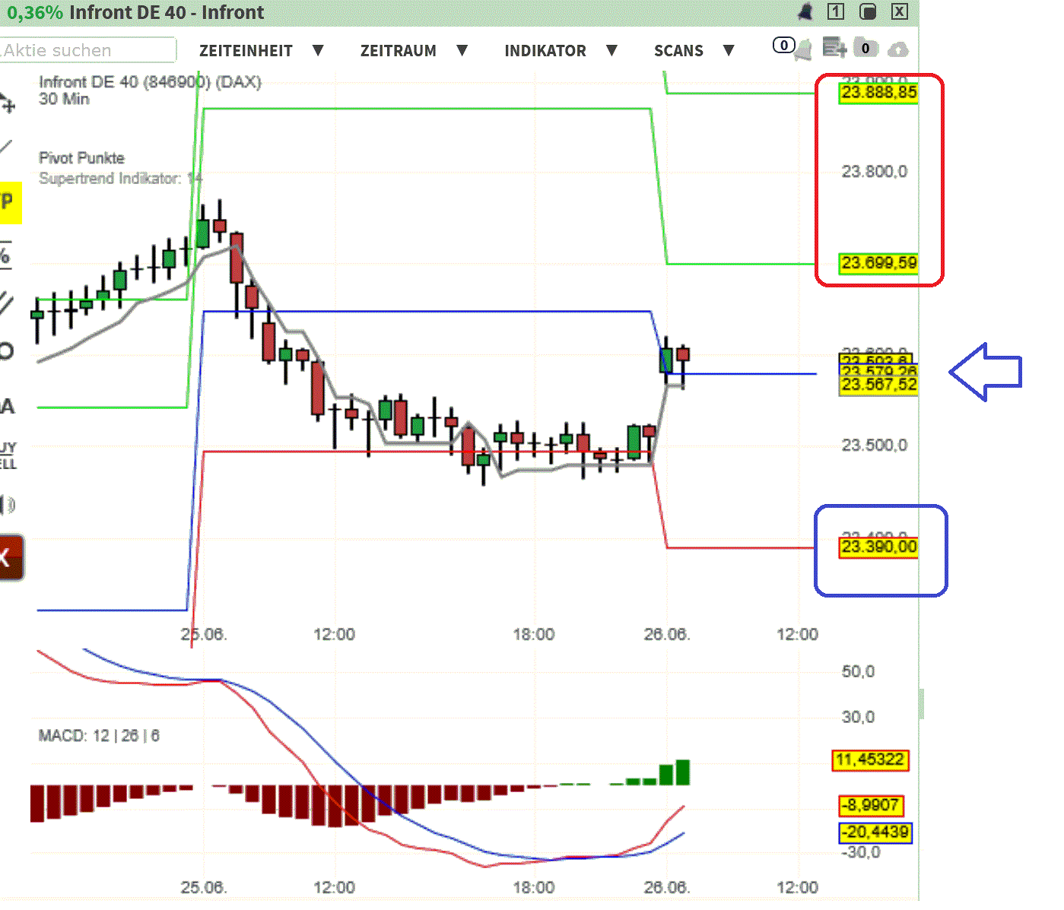Click inside the Aktie suchen search field
Viewport: 1064px width, 910px height.
tap(87, 50)
